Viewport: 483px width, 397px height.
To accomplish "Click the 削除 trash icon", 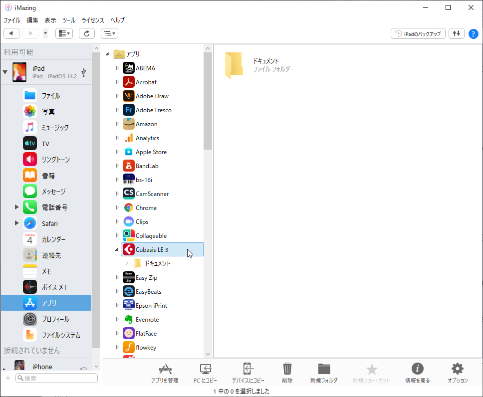I will (287, 369).
